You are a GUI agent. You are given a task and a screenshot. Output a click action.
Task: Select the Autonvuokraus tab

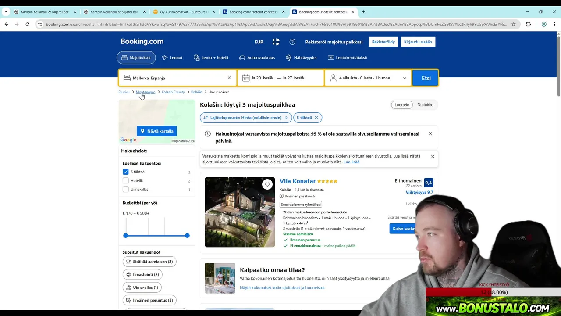point(257,57)
